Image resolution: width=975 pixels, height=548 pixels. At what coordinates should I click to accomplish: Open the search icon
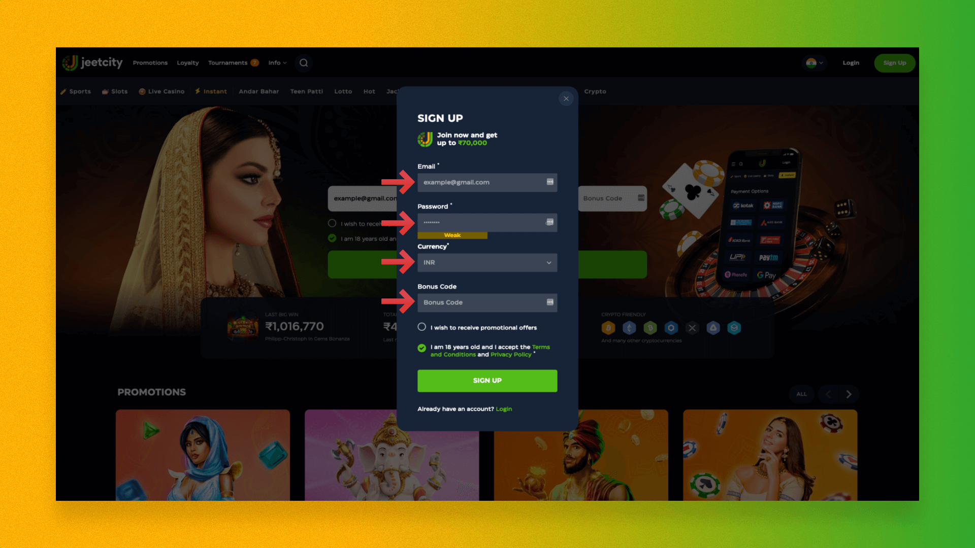click(x=303, y=63)
